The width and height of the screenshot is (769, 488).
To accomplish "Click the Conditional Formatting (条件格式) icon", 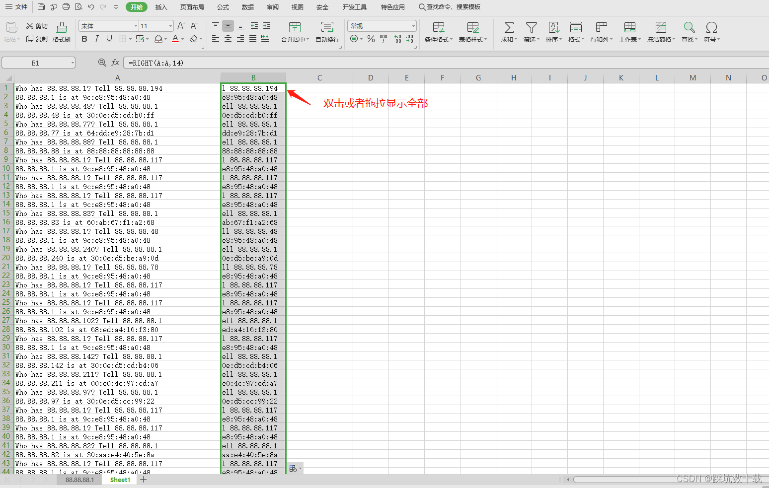I will pyautogui.click(x=439, y=27).
